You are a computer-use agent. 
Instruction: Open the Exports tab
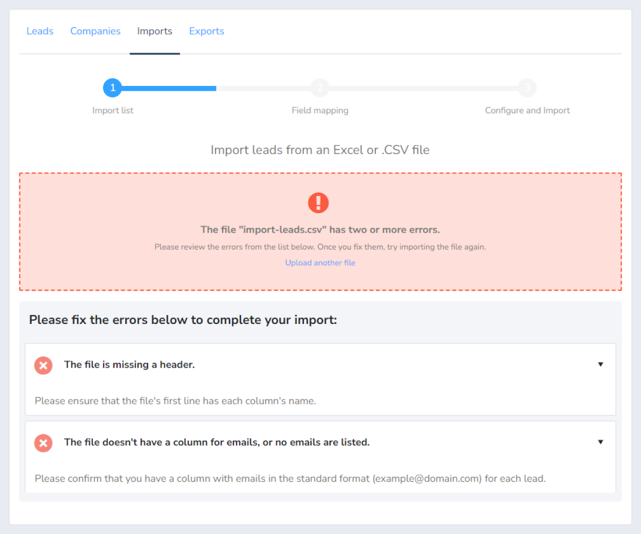click(206, 31)
